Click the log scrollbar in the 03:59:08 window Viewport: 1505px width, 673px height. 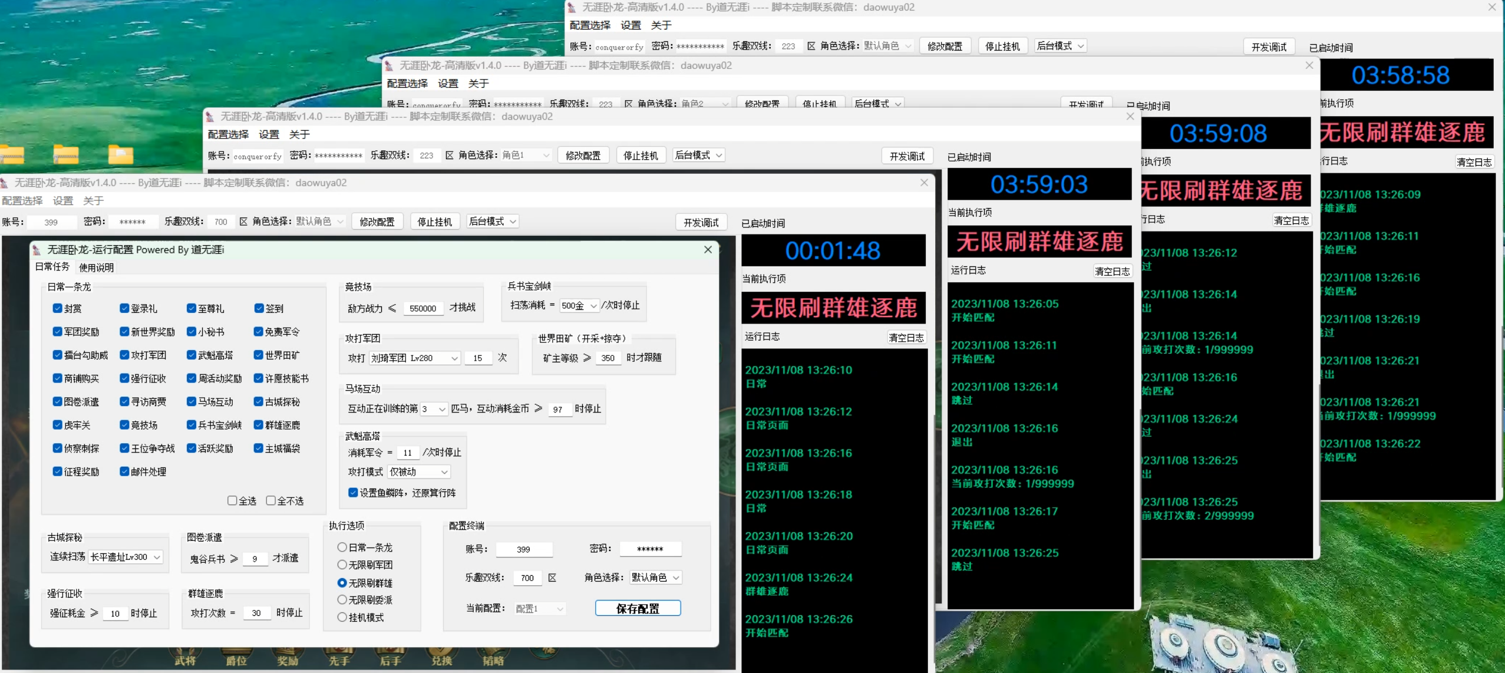(x=1318, y=466)
